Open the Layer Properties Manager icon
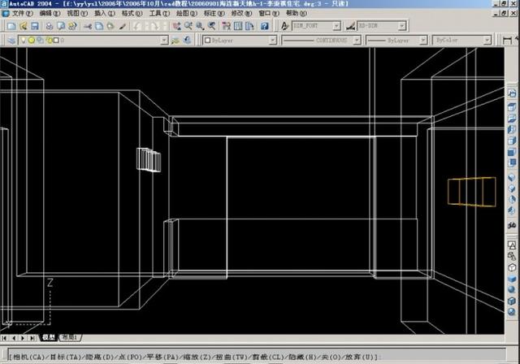This screenshot has width=520, height=364. tap(11, 41)
